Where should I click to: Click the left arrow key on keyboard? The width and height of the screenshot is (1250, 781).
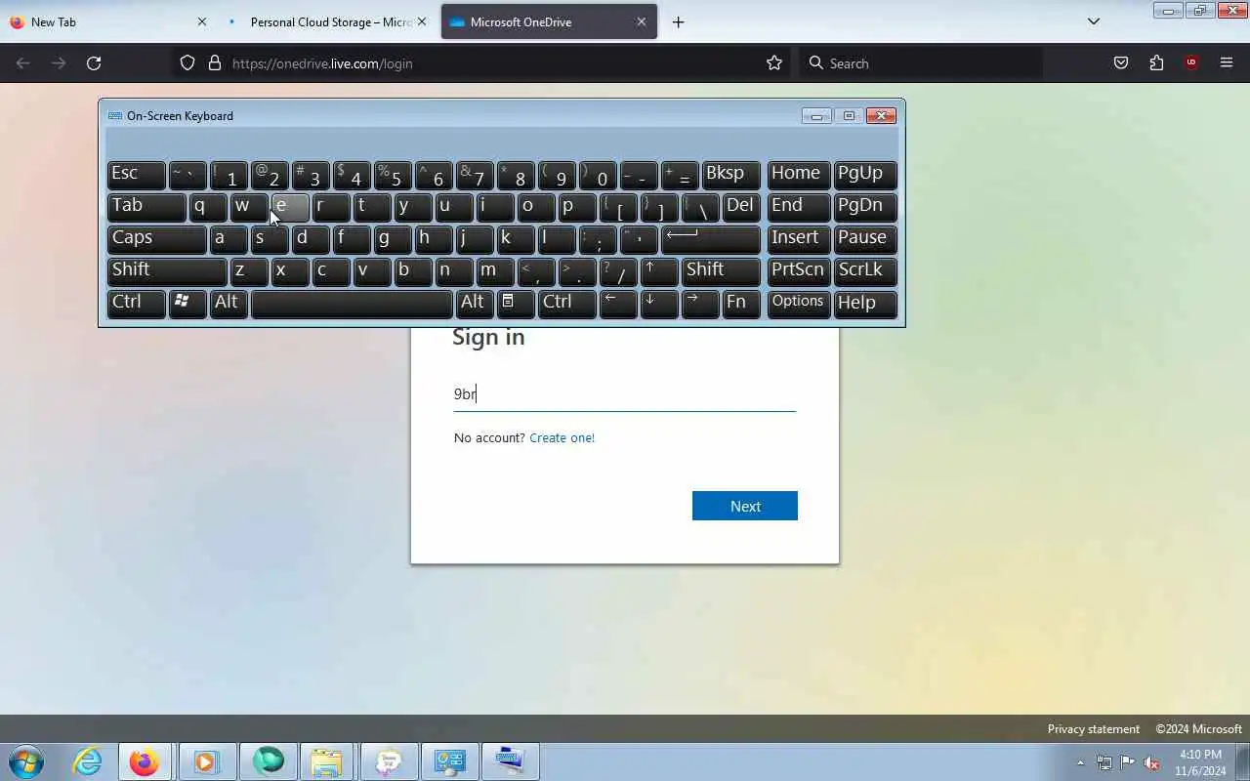click(x=618, y=303)
